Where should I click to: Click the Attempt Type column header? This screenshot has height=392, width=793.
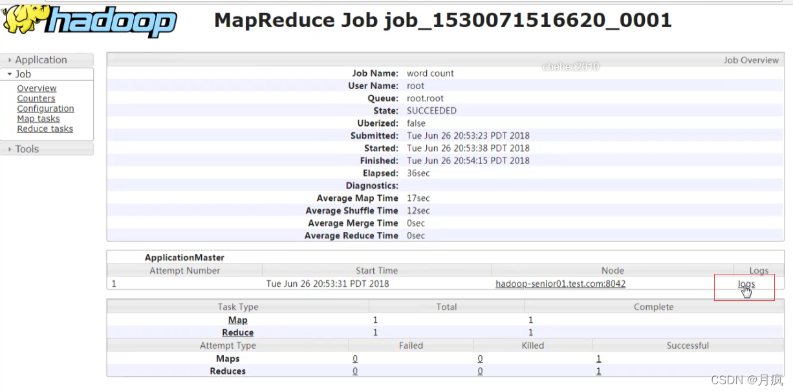coord(228,346)
